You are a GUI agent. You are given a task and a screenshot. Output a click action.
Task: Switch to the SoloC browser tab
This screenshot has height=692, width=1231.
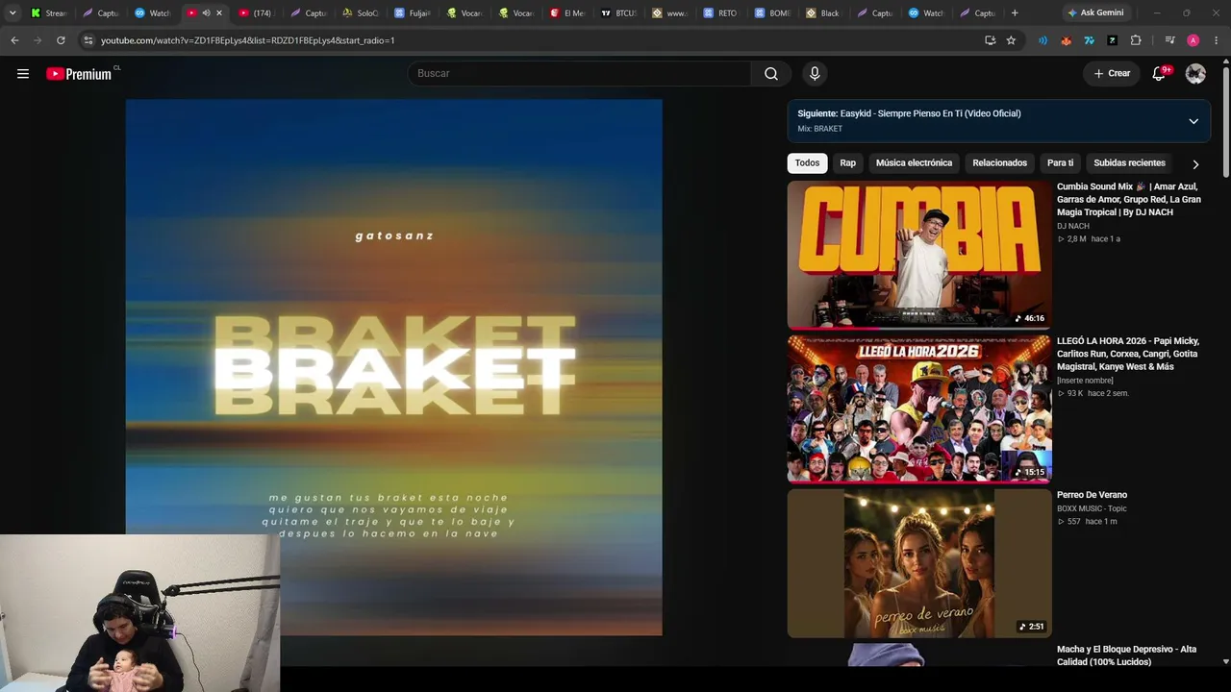click(361, 12)
